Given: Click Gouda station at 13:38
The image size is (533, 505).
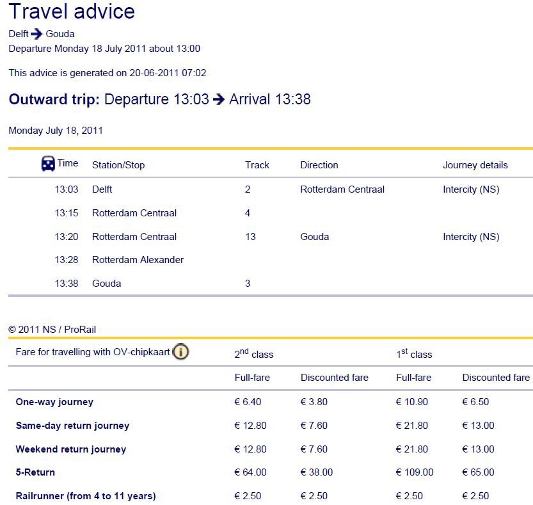Looking at the screenshot, I should [106, 284].
